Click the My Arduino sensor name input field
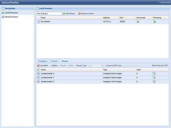Viewport: 171px width, 128px height. (49, 13)
